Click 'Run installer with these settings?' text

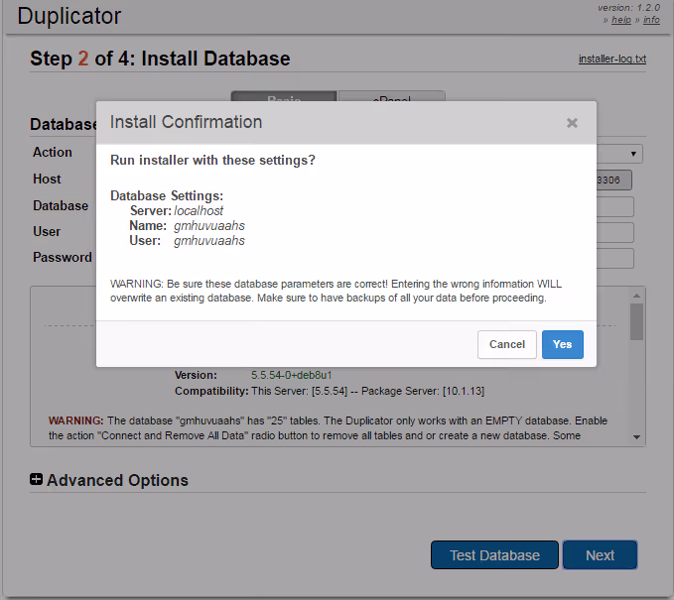(x=212, y=161)
